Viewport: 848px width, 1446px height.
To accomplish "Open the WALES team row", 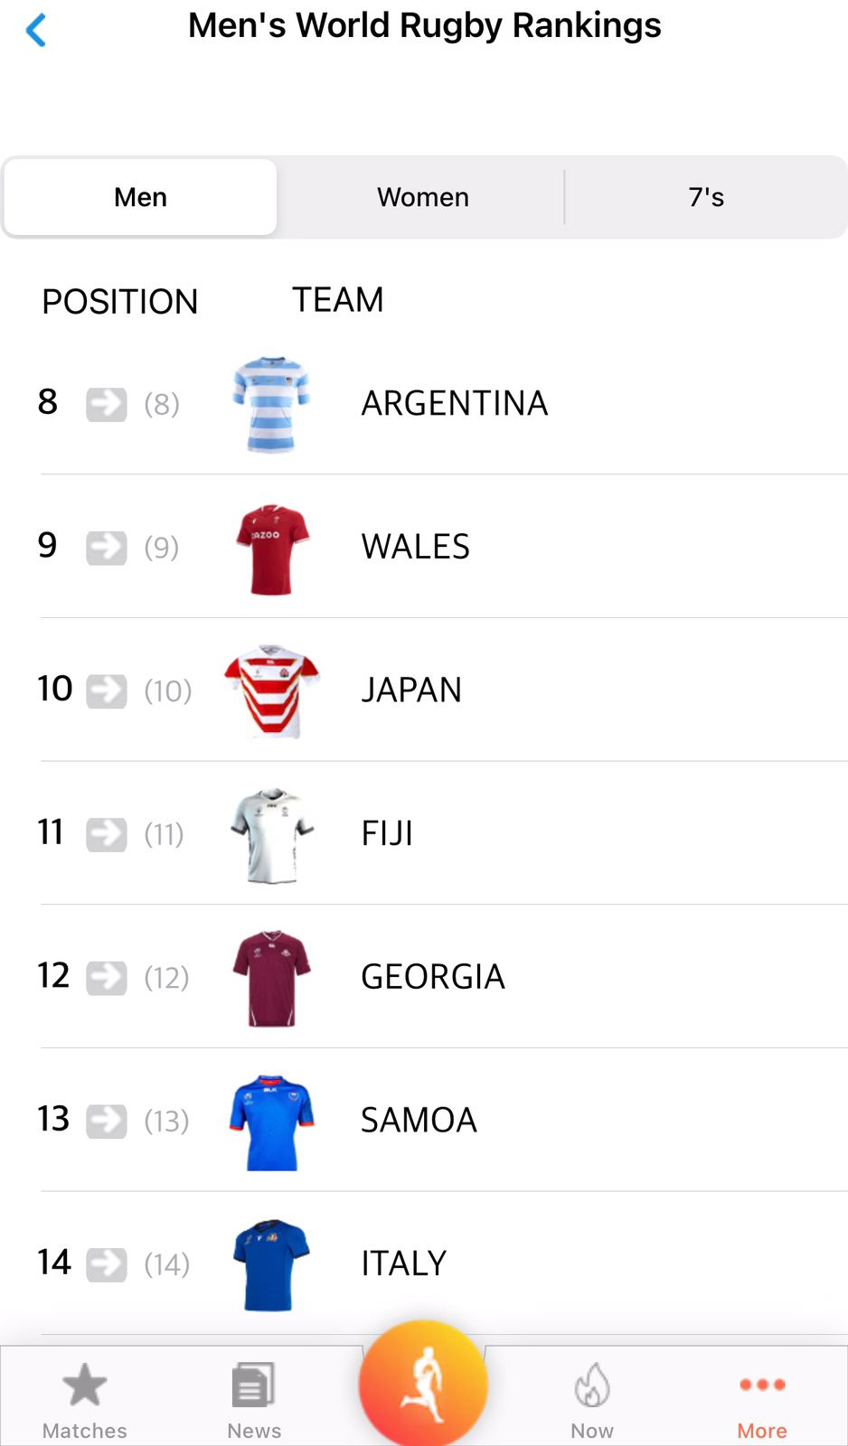I will point(416,547).
